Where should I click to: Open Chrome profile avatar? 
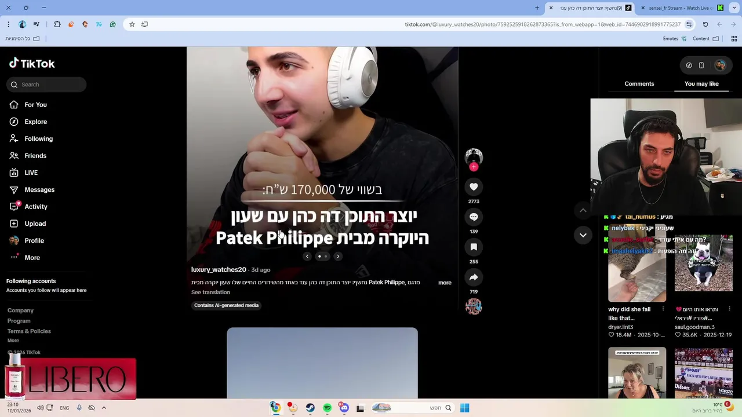(22, 24)
